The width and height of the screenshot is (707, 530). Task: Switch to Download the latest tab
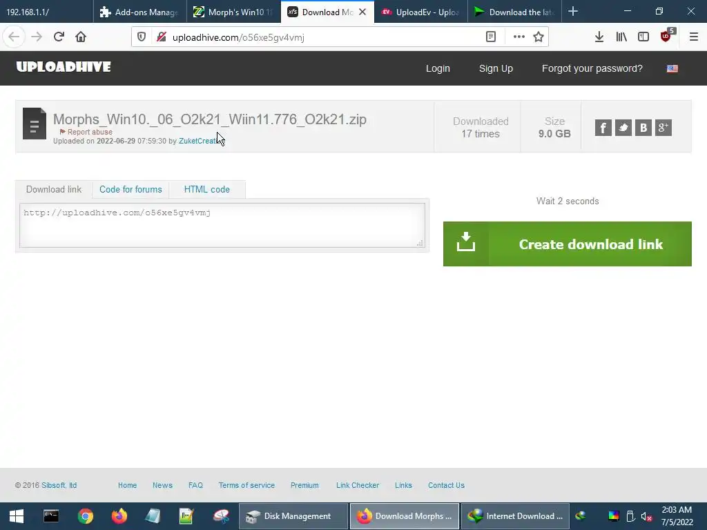click(x=514, y=12)
